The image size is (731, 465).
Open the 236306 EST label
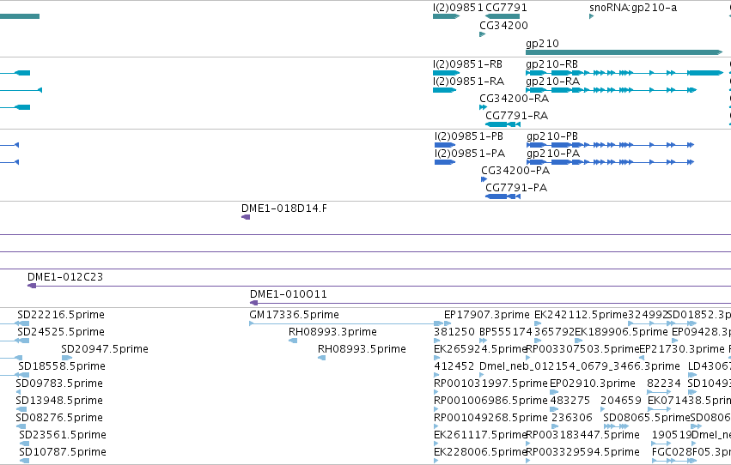tap(571, 418)
